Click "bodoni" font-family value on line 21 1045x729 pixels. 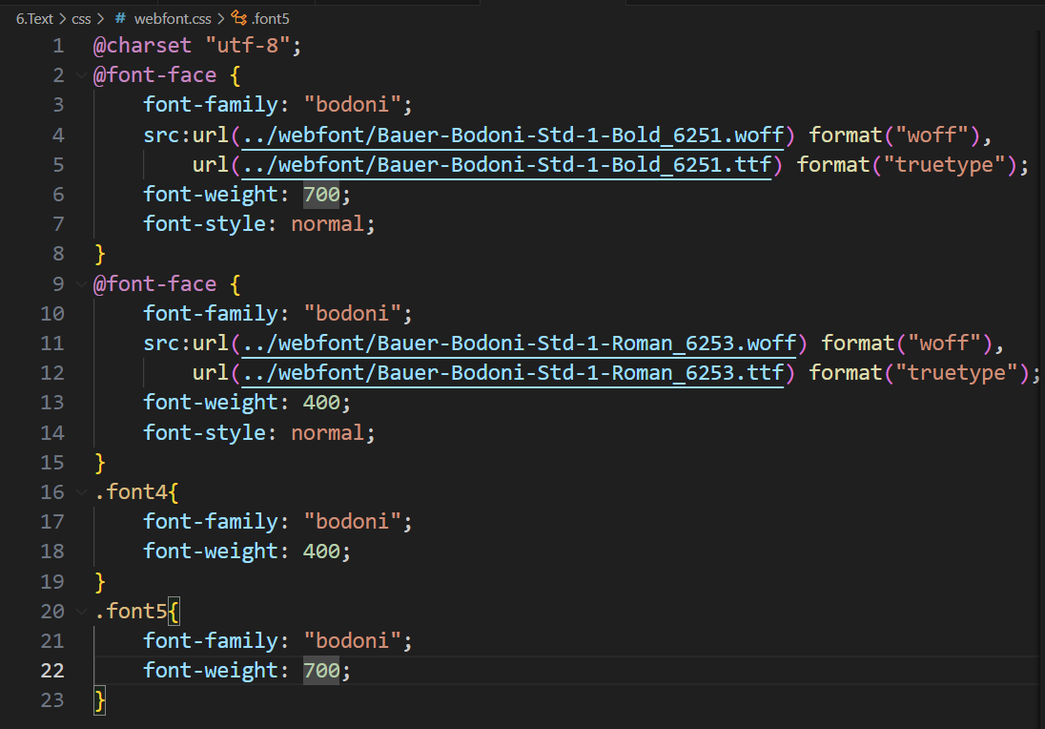tap(352, 641)
